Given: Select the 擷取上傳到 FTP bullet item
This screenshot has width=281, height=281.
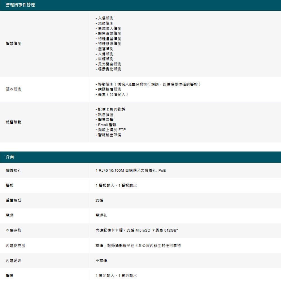Looking at the screenshot, I should [x=112, y=130].
